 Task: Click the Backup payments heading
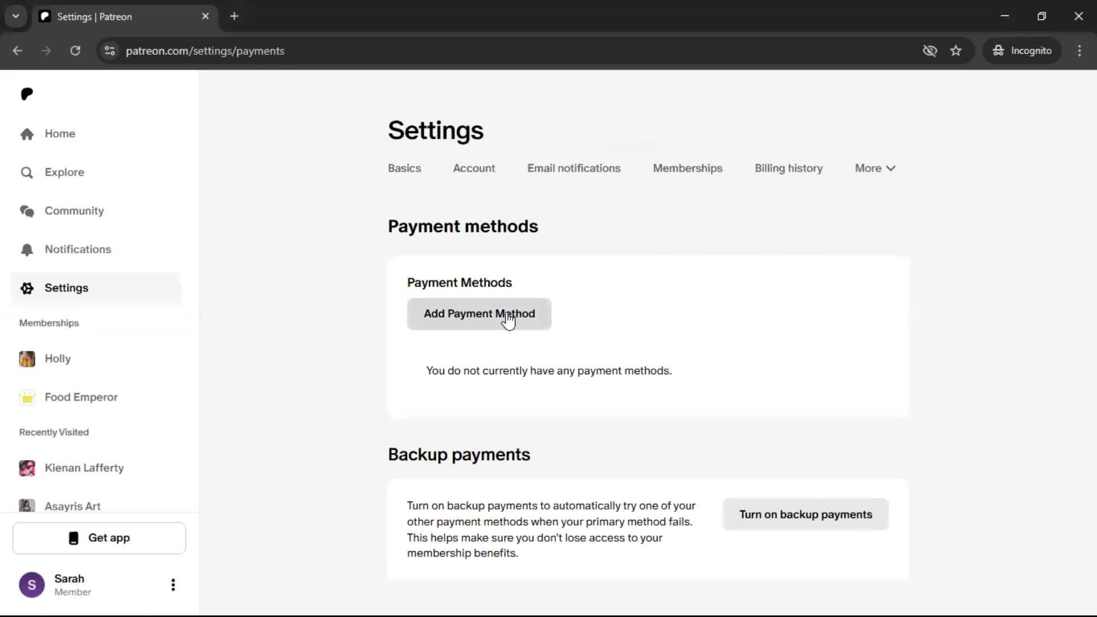click(x=459, y=455)
